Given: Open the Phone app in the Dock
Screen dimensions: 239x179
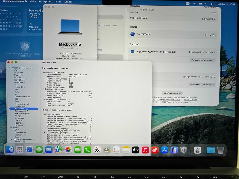Looking at the screenshot, I should 88,150.
